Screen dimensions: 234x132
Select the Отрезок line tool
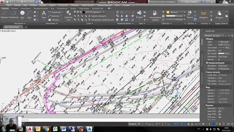pos(4,15)
